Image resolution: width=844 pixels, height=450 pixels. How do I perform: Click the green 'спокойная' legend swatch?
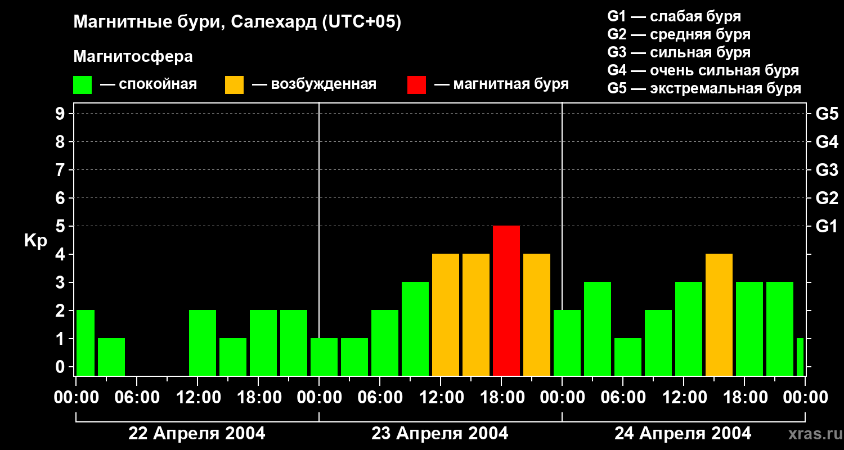[83, 85]
